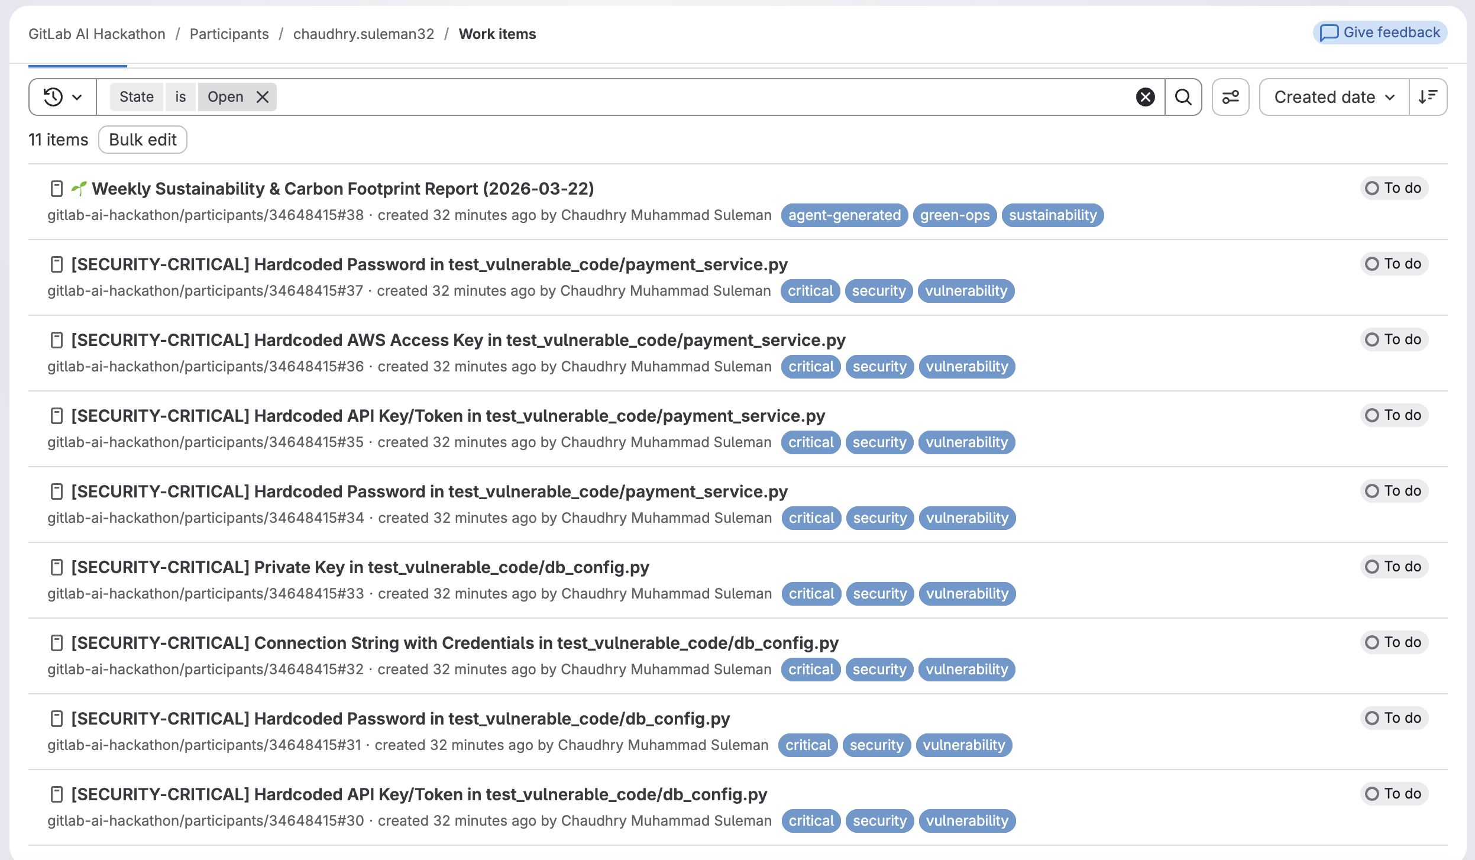Click the Give feedback speech bubble icon
Viewport: 1475px width, 860px height.
pyautogui.click(x=1329, y=33)
